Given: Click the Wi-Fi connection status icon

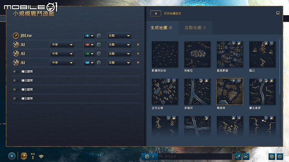Looking at the screenshot, I should point(41,156).
